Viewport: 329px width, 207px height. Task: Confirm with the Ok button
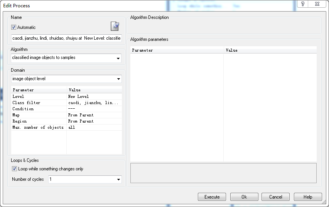(x=244, y=197)
